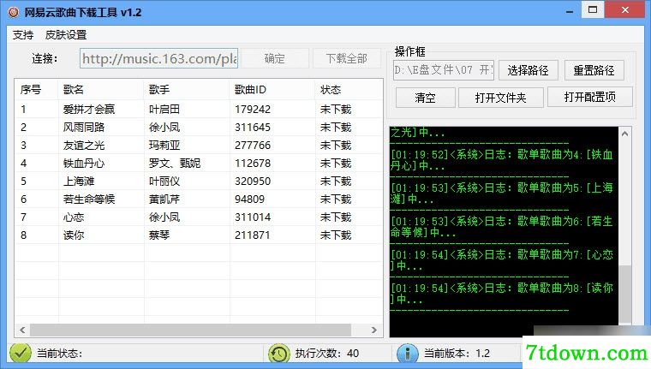
Task: Open the 支持 menu
Action: (x=23, y=35)
